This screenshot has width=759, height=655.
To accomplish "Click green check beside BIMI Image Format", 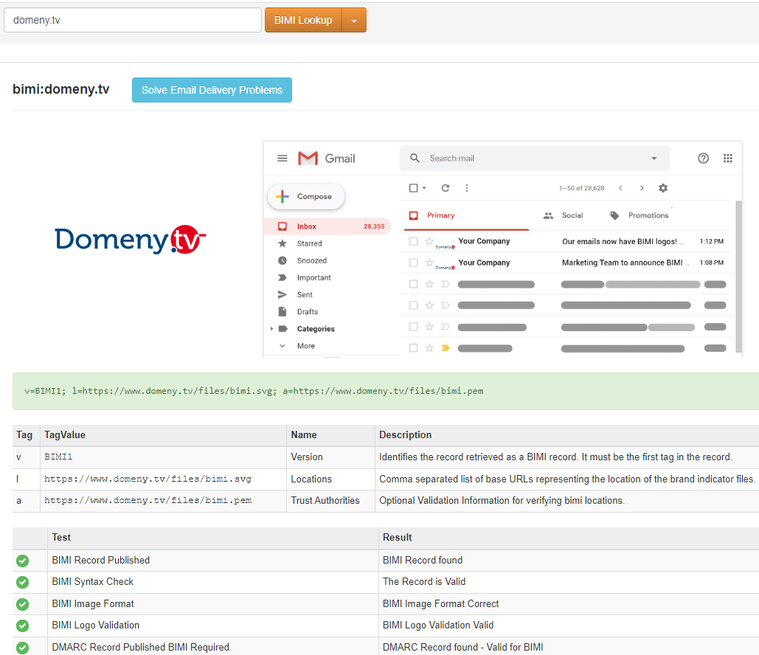I will (x=22, y=604).
